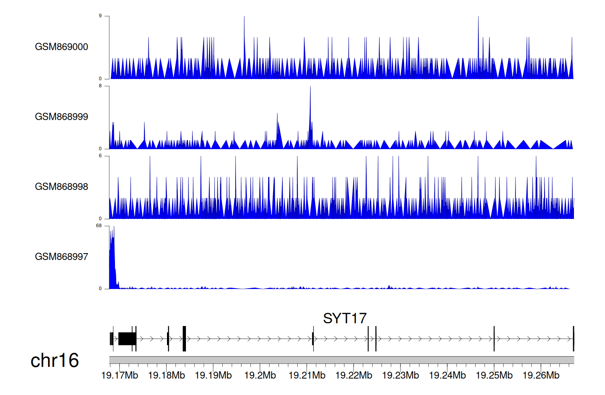
Task: Click the 19.17Mb axis tick label
Action: [119, 375]
